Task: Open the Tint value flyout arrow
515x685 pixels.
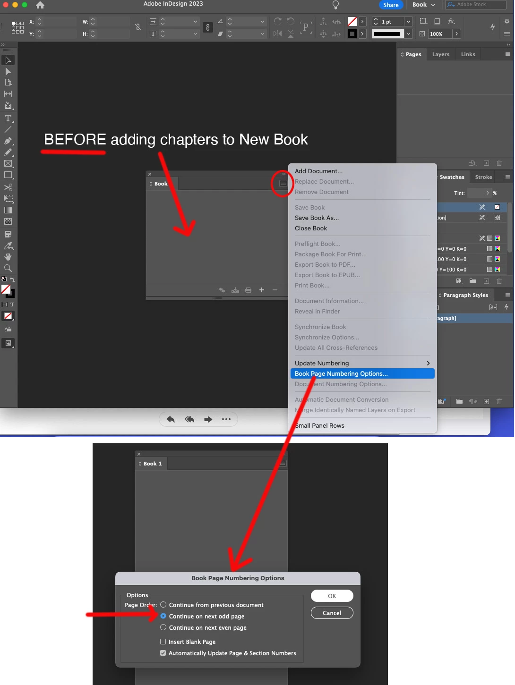Action: (x=488, y=193)
